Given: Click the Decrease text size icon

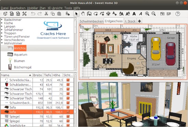Looking at the screenshot, I should click(x=128, y=14).
